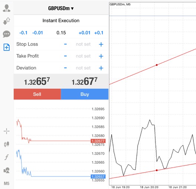This screenshot has height=189, width=196.
Task: Set the Stop Loss value field
Action: click(x=83, y=44)
